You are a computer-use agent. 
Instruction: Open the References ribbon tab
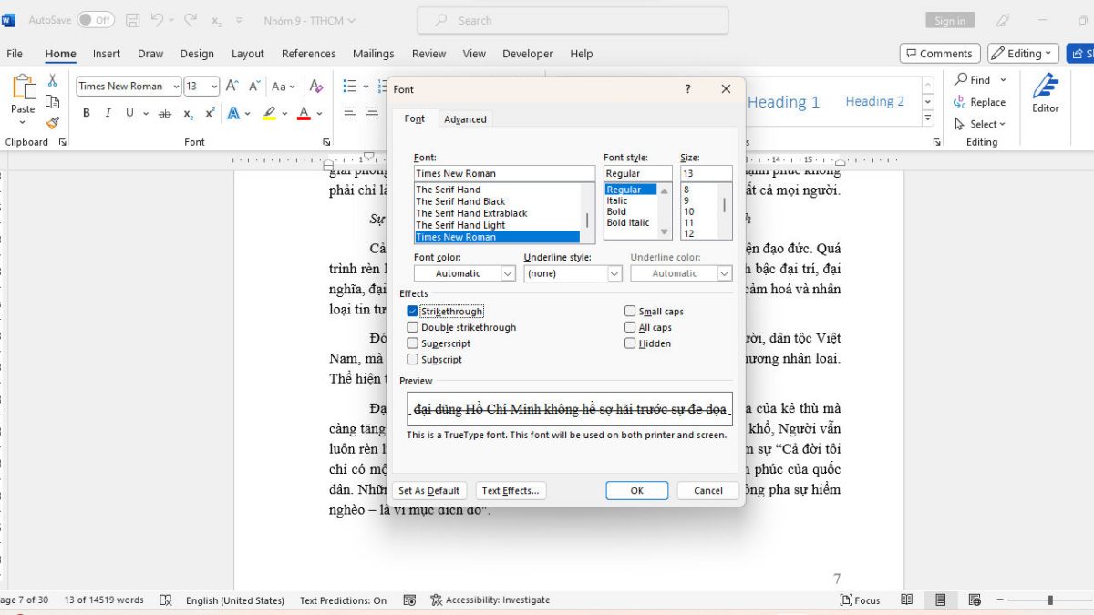pos(308,54)
